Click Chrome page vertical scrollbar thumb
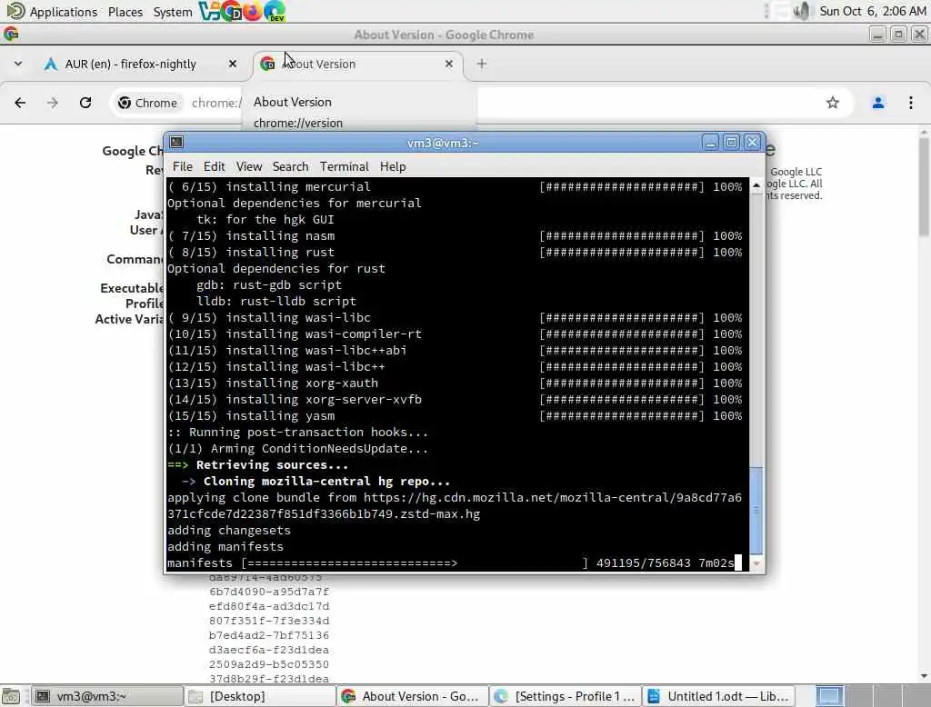Screen dimensions: 931x707 point(924,187)
